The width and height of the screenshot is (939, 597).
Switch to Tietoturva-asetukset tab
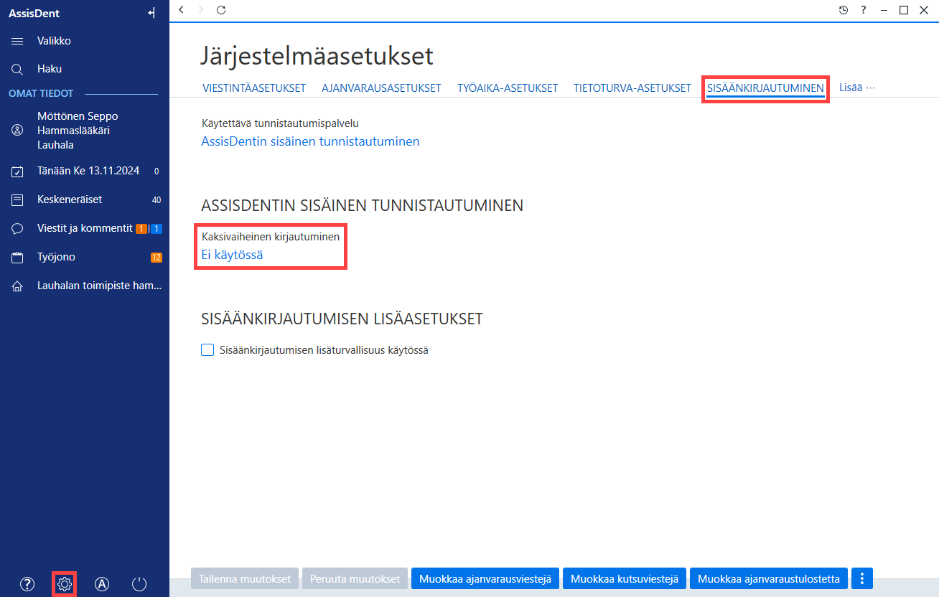632,88
